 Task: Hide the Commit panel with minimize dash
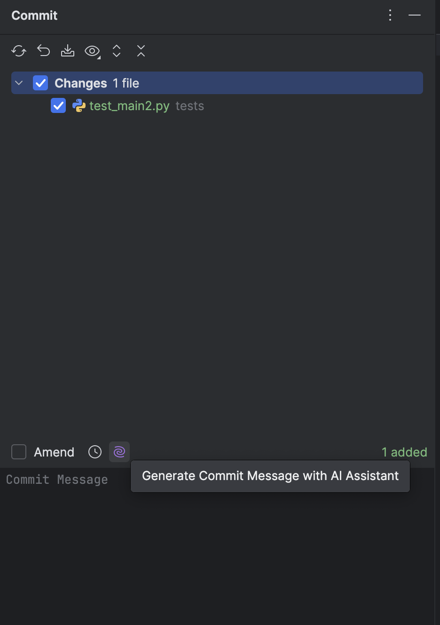point(415,15)
